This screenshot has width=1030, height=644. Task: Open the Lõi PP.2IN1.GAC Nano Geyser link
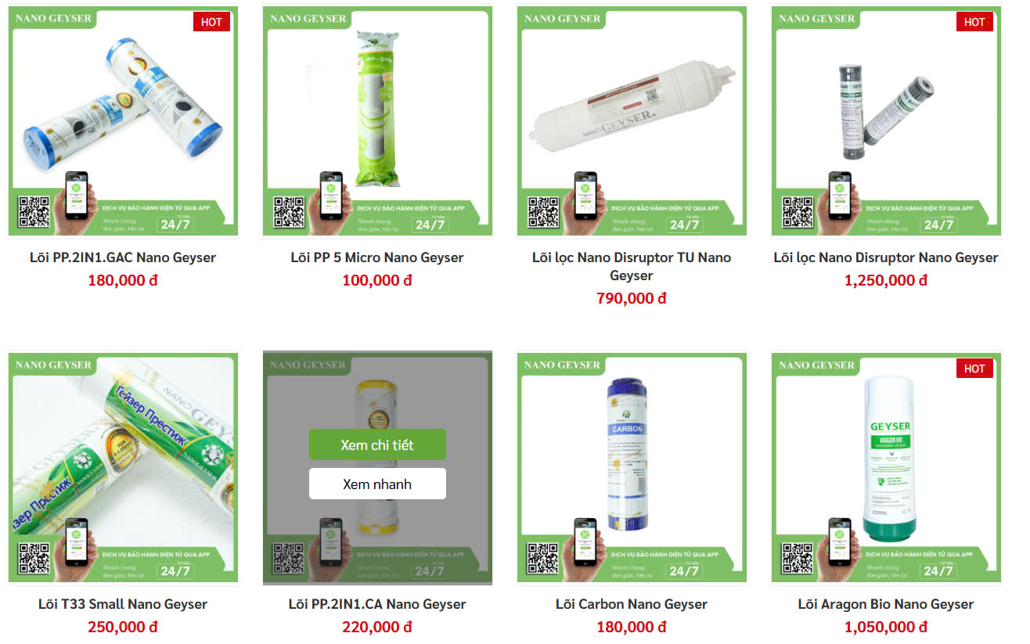pyautogui.click(x=123, y=257)
